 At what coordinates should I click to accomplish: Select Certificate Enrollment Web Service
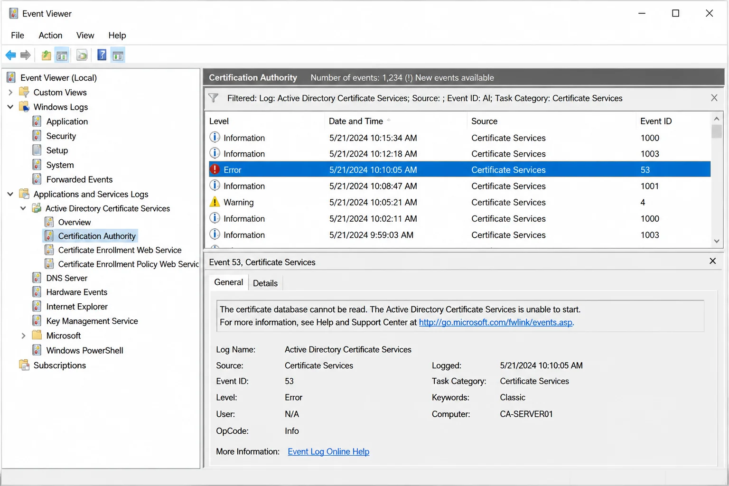(x=120, y=250)
